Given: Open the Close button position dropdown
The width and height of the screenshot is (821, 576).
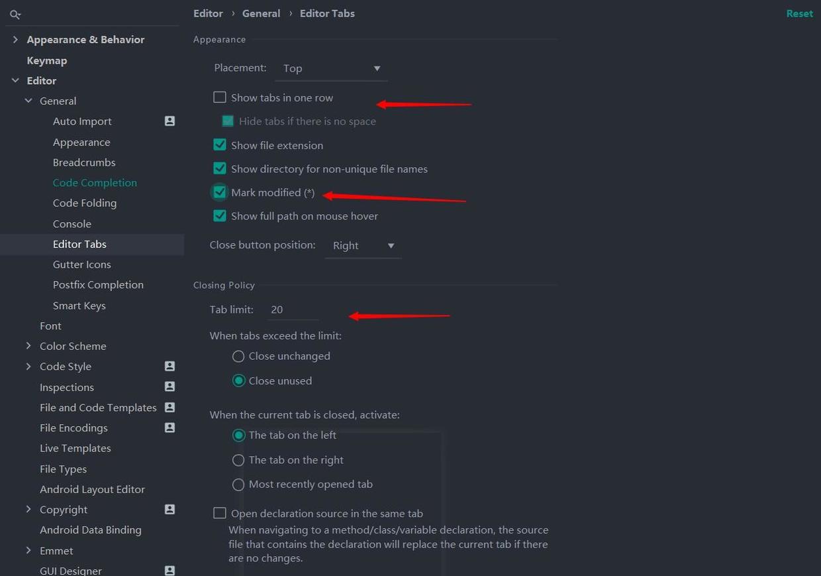Looking at the screenshot, I should 363,245.
